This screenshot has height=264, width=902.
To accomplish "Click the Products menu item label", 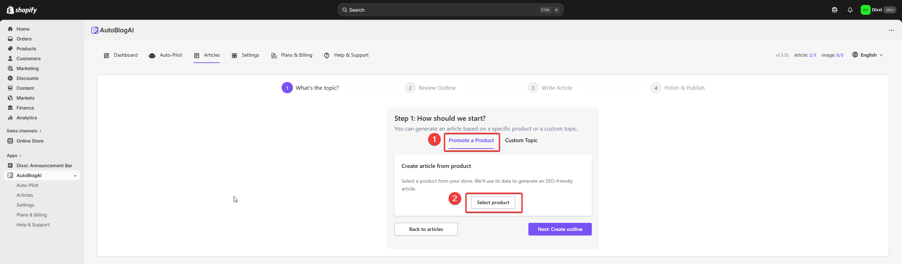I will pyautogui.click(x=26, y=49).
